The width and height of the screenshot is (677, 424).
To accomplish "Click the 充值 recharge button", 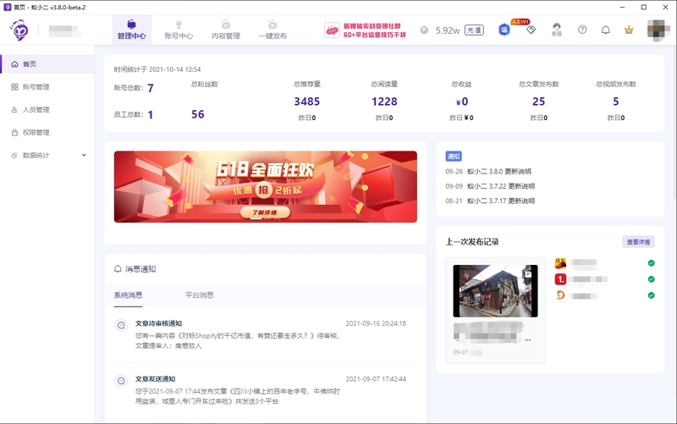I will [474, 30].
